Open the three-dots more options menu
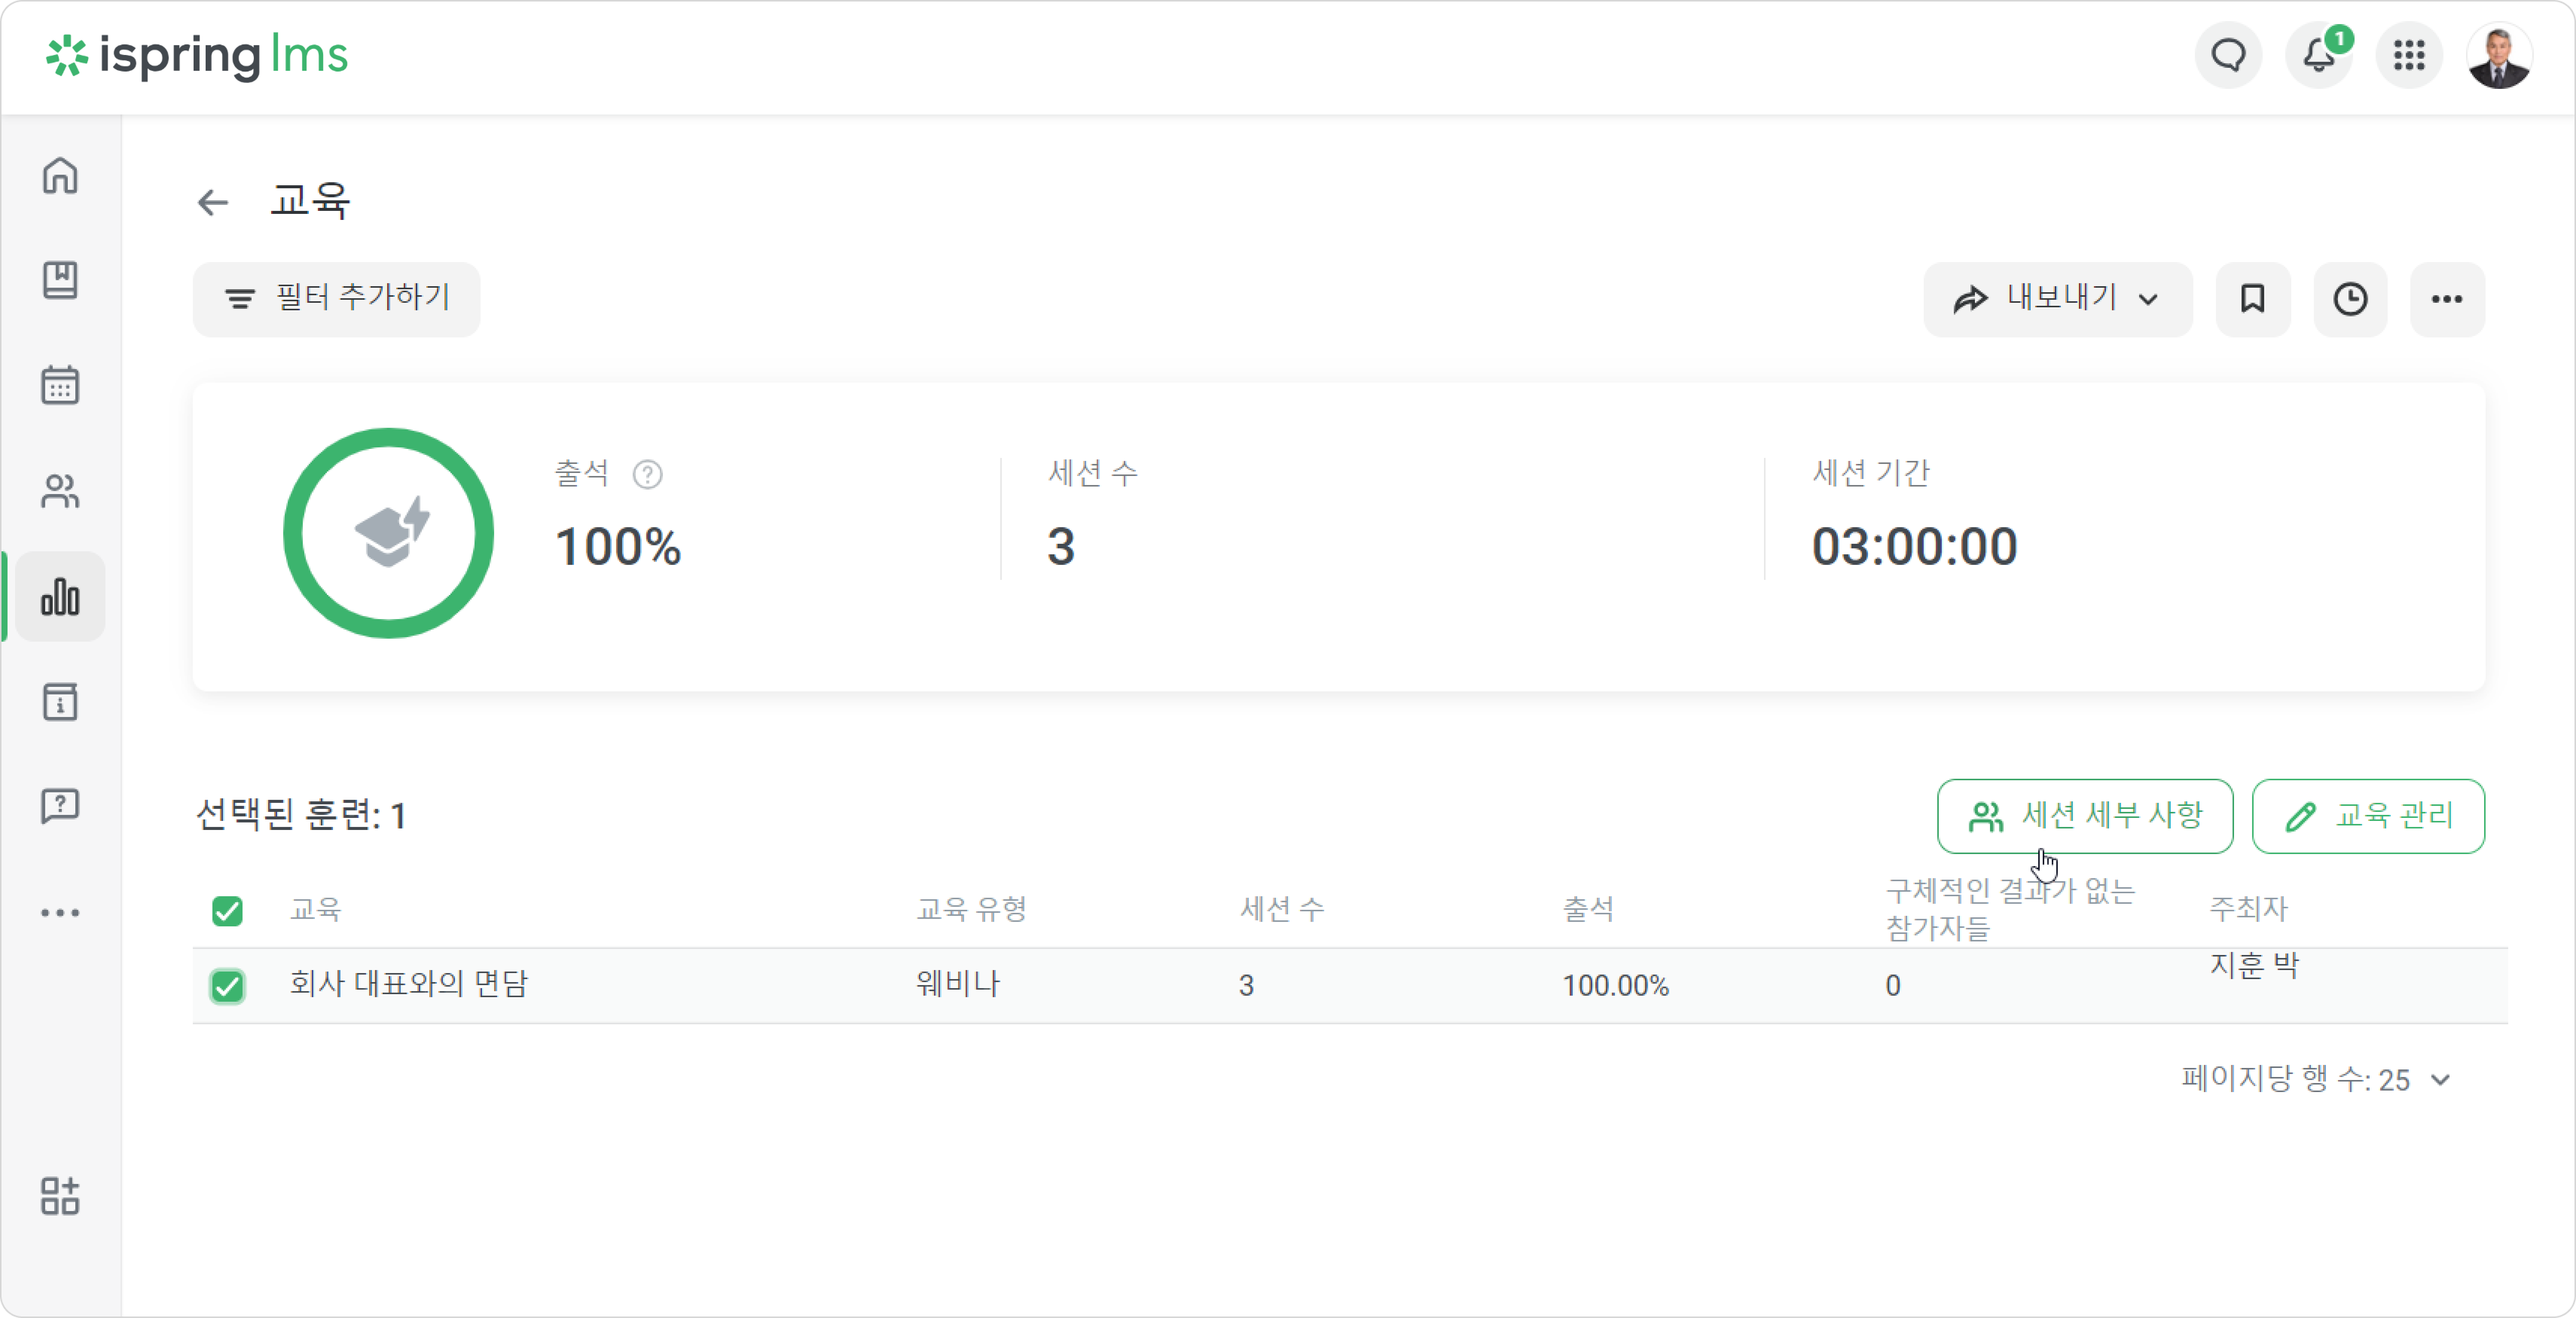This screenshot has width=2576, height=1318. pos(2446,299)
